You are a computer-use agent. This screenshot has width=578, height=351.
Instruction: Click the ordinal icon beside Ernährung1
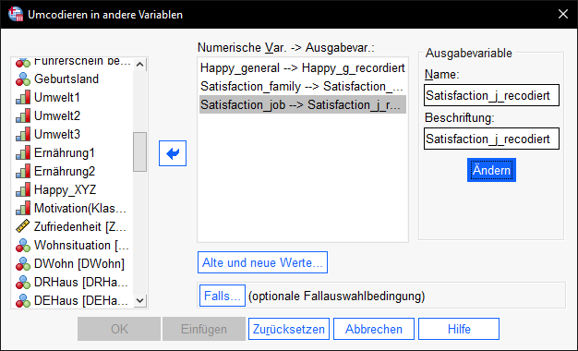23,152
